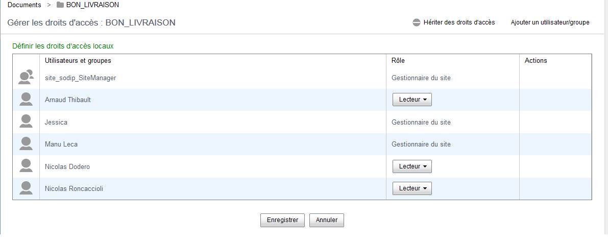The height and width of the screenshot is (242, 608).
Task: Toggle Hériter des droits d'accès
Action: (459, 22)
